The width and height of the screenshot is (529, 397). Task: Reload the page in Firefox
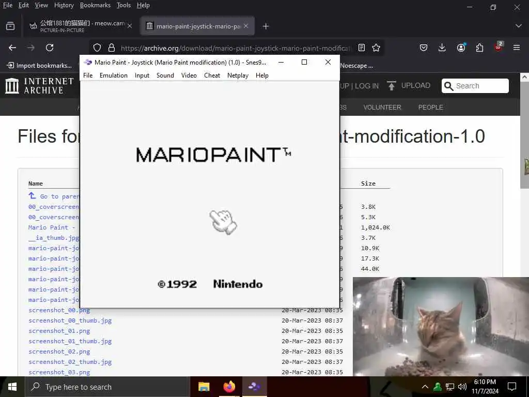50,48
